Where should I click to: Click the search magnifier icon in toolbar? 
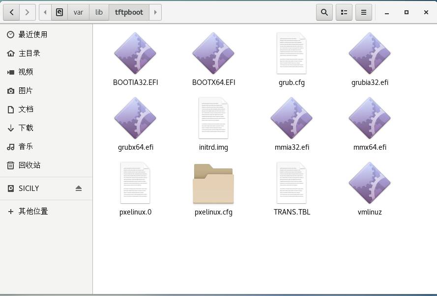point(324,12)
